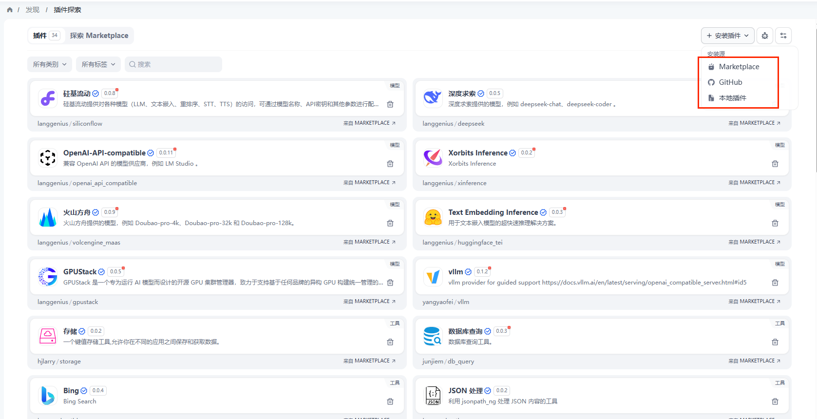Open db_query 来自 MARKETPLACE link

point(754,361)
